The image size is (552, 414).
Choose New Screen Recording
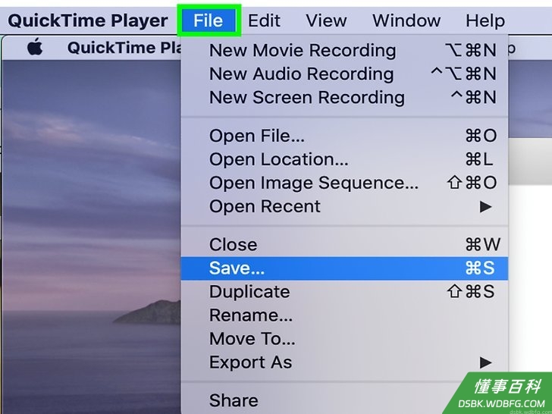[x=344, y=98]
